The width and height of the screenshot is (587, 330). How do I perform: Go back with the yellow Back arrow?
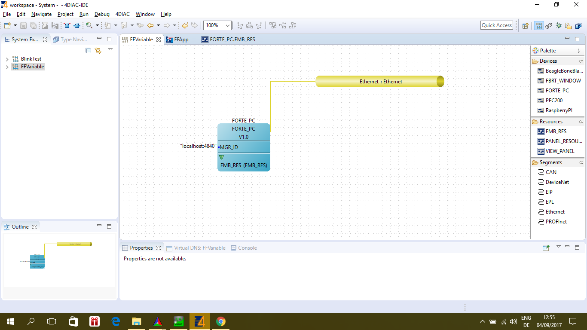pyautogui.click(x=150, y=25)
